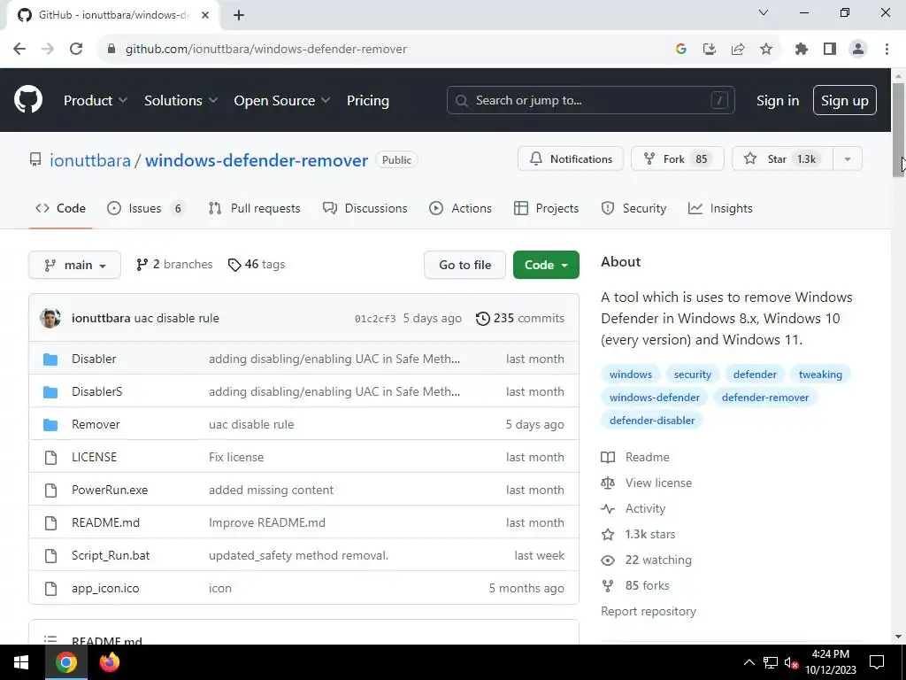View the 2 branches link

[x=174, y=264]
